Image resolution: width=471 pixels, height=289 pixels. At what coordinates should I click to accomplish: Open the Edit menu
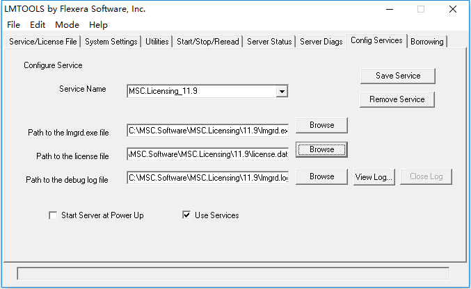point(38,25)
